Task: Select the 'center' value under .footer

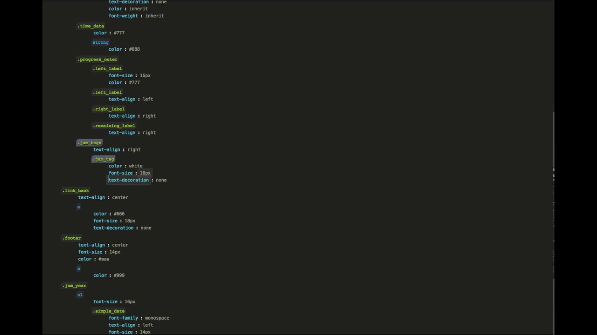Action: pos(120,245)
